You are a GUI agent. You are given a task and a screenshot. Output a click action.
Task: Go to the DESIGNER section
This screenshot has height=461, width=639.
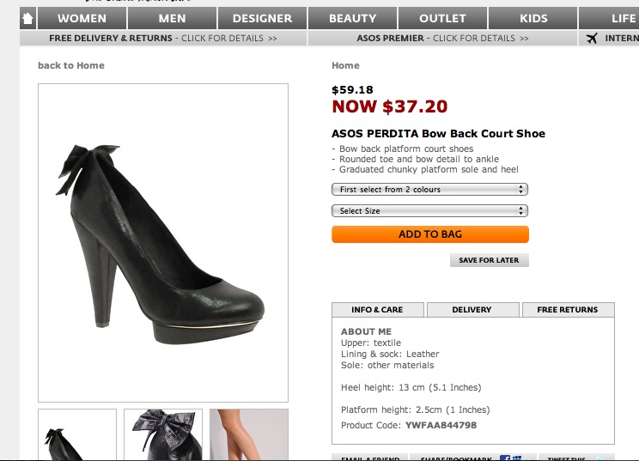click(262, 18)
